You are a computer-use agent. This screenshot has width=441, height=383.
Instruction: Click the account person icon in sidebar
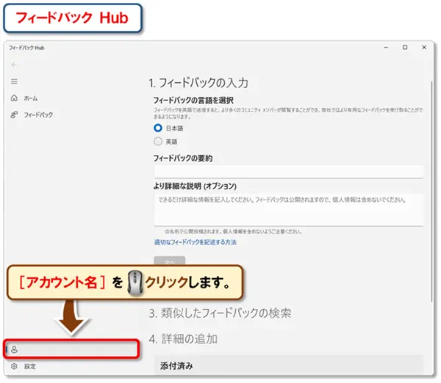coord(14,349)
